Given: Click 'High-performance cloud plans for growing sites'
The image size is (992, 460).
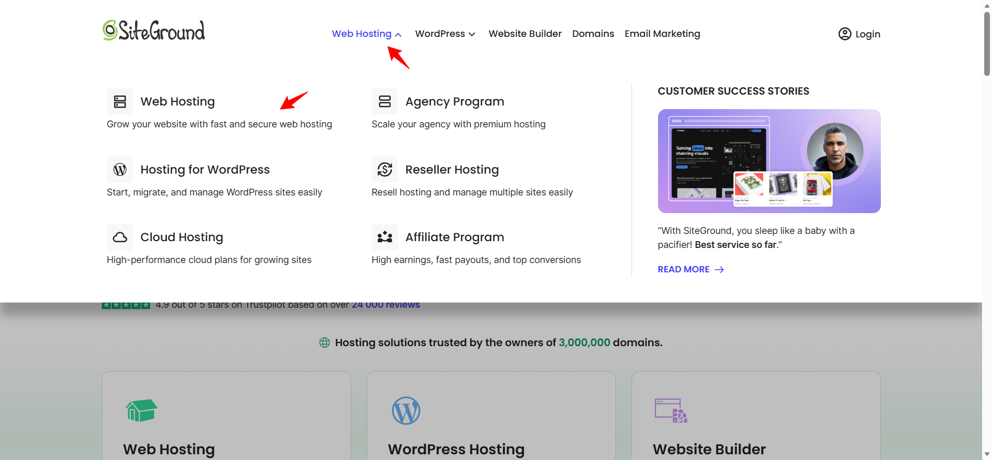Looking at the screenshot, I should click(209, 260).
